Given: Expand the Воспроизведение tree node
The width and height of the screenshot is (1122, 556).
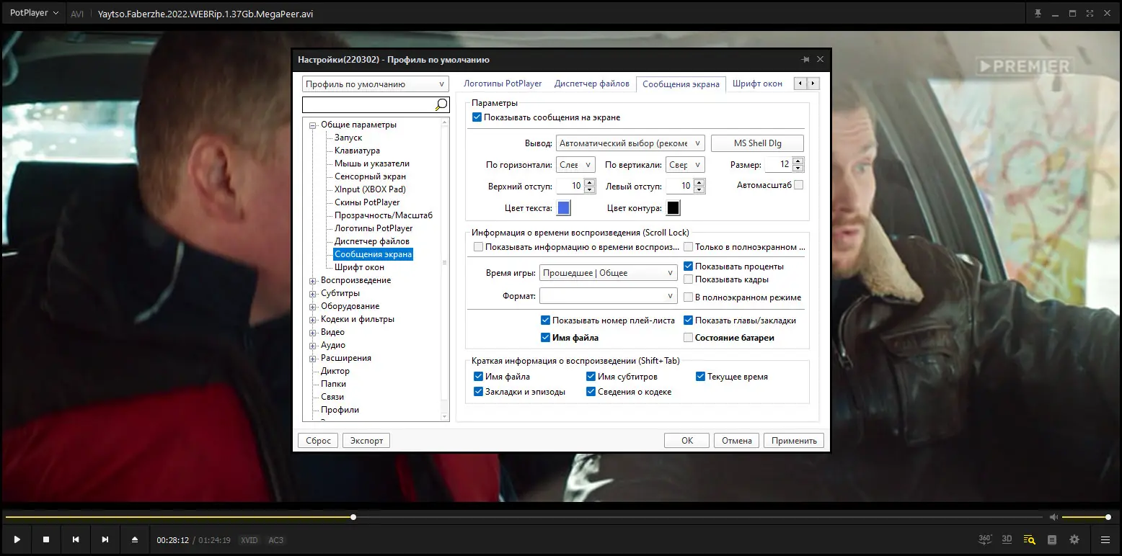Looking at the screenshot, I should tap(313, 280).
